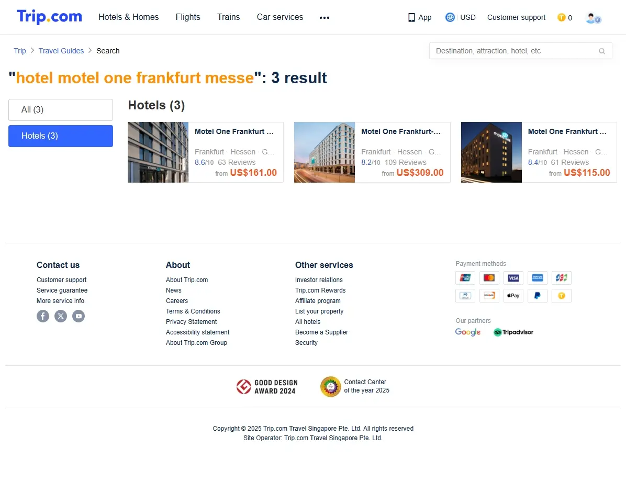Go to Travel Guides breadcrumb
Image resolution: width=626 pixels, height=482 pixels.
tap(61, 51)
